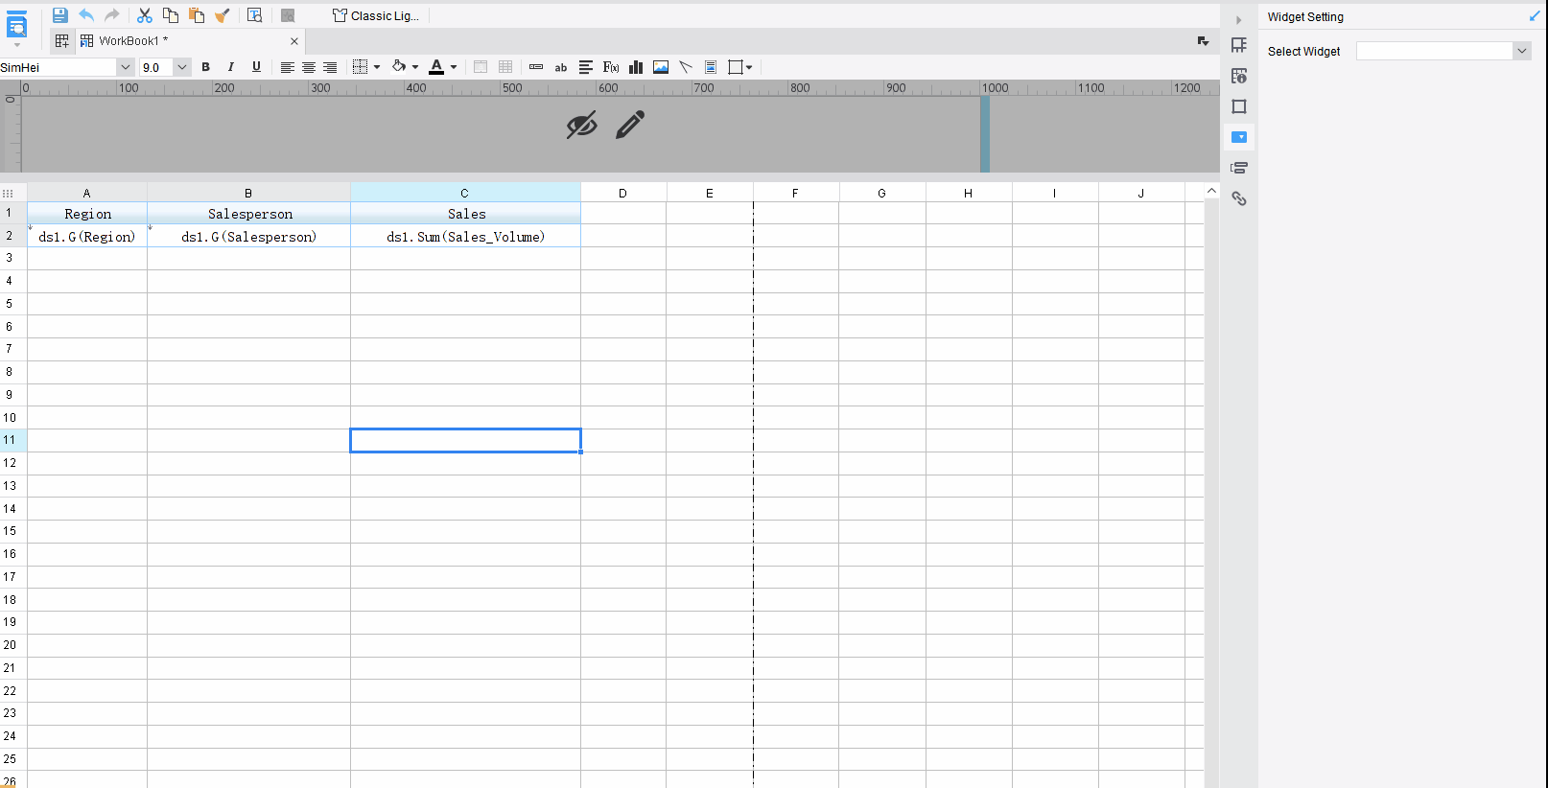Image resolution: width=1548 pixels, height=788 pixels.
Task: Center-align cell text
Action: click(x=309, y=67)
